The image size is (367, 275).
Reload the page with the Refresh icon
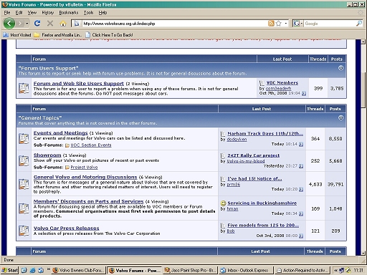point(37,23)
